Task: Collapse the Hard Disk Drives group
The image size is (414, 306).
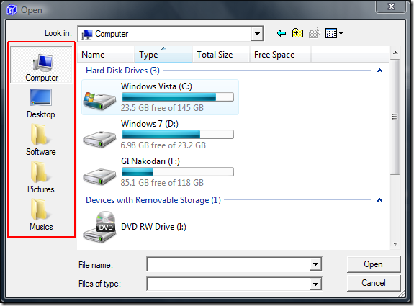Action: pos(379,71)
